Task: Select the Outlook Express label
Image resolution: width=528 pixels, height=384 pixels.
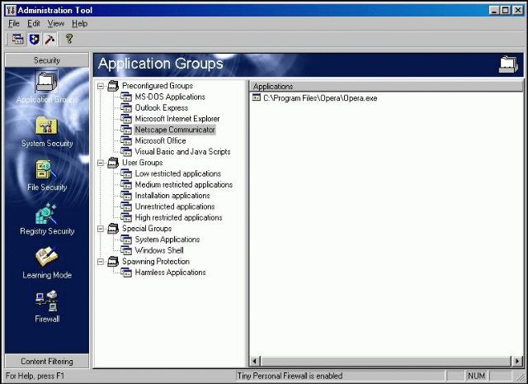Action: [x=162, y=108]
